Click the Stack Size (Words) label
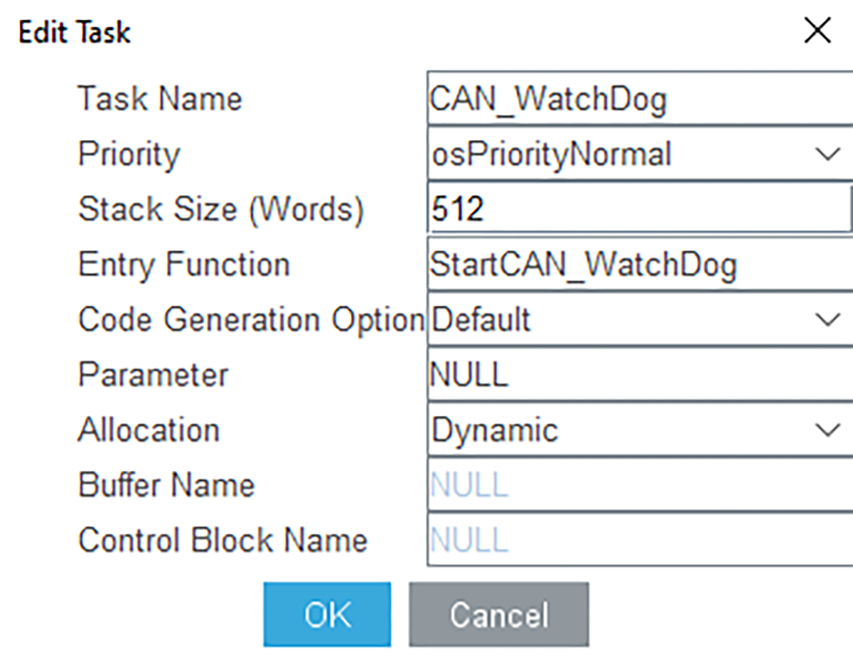 (220, 210)
